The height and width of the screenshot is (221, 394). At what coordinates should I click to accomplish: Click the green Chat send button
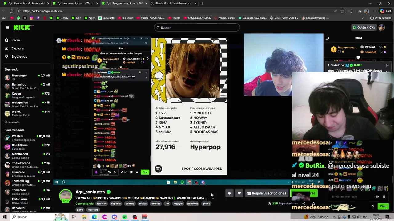coord(383,206)
